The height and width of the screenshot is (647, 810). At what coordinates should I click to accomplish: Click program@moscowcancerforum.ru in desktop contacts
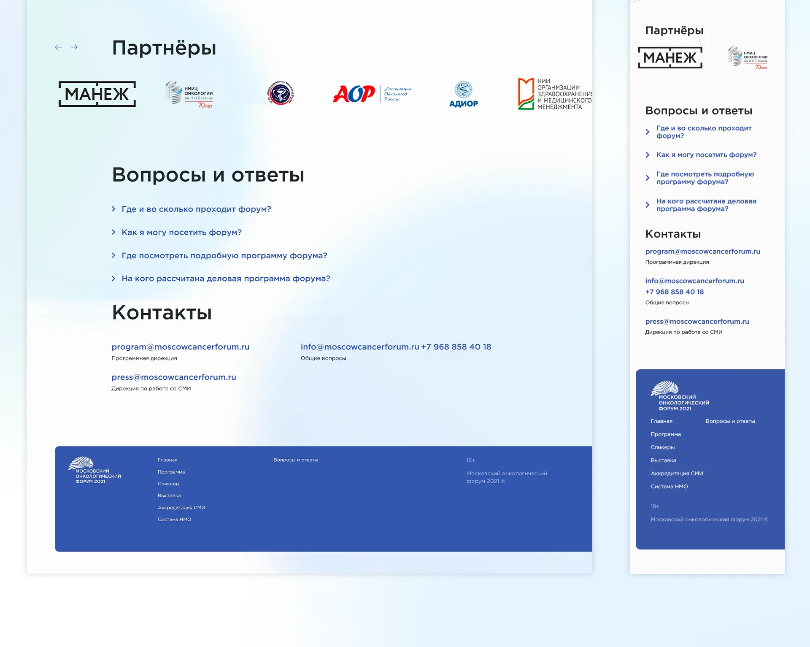[181, 347]
